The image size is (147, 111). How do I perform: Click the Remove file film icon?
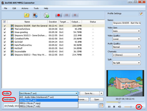tap(35, 15)
